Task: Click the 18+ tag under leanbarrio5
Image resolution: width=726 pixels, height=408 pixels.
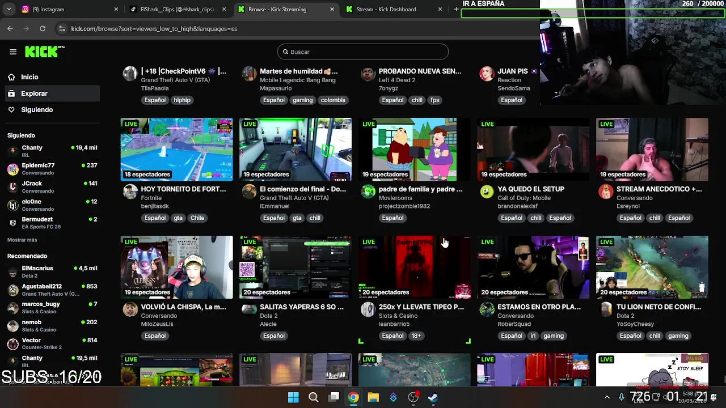Action: [416, 336]
